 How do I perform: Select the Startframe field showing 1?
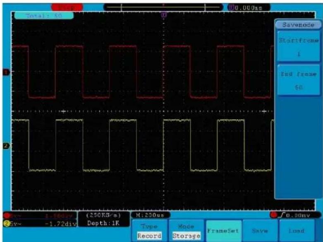coord(299,47)
